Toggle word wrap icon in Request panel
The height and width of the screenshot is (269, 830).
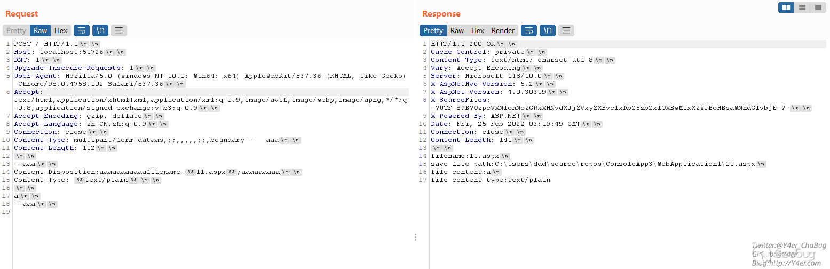(82, 30)
